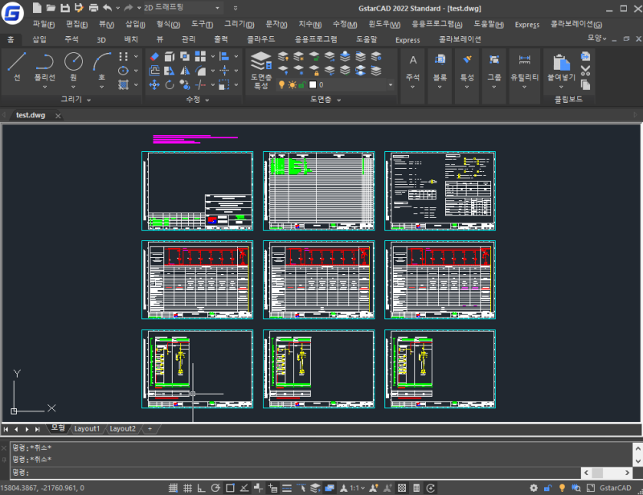Expand the layer name dropdown showing 0
The height and width of the screenshot is (495, 643).
[391, 85]
